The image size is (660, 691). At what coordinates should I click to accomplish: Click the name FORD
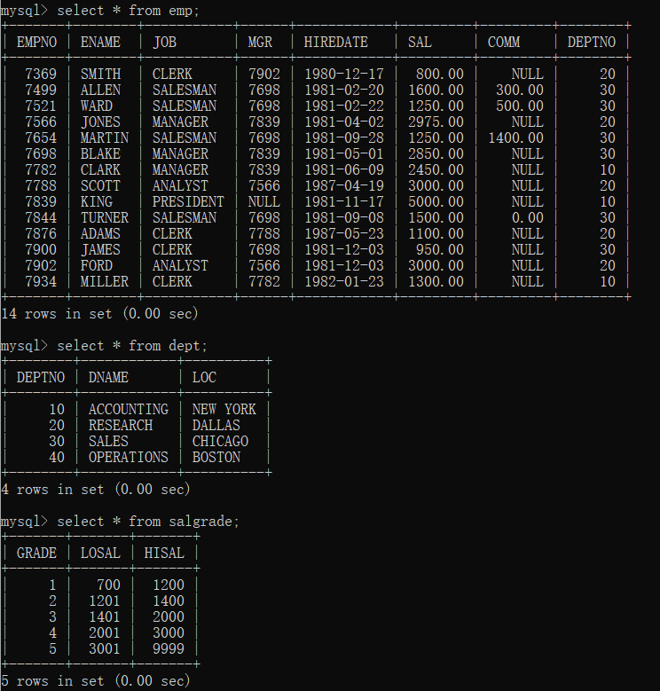coord(97,265)
